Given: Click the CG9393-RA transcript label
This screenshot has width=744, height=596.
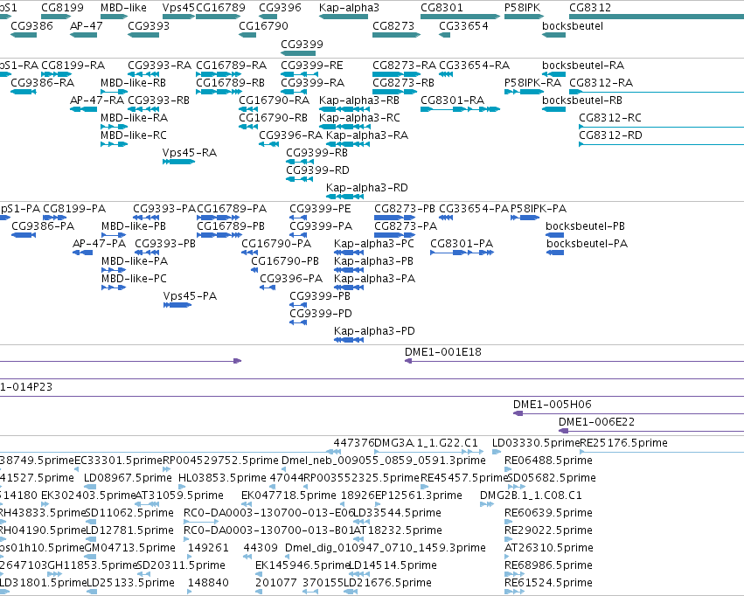Looking at the screenshot, I should (159, 65).
